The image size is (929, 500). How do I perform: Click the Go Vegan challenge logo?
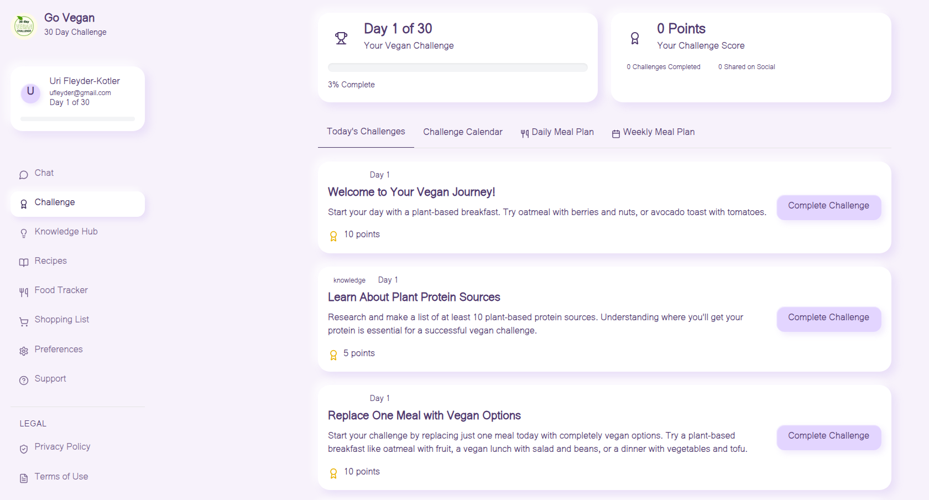[23, 25]
